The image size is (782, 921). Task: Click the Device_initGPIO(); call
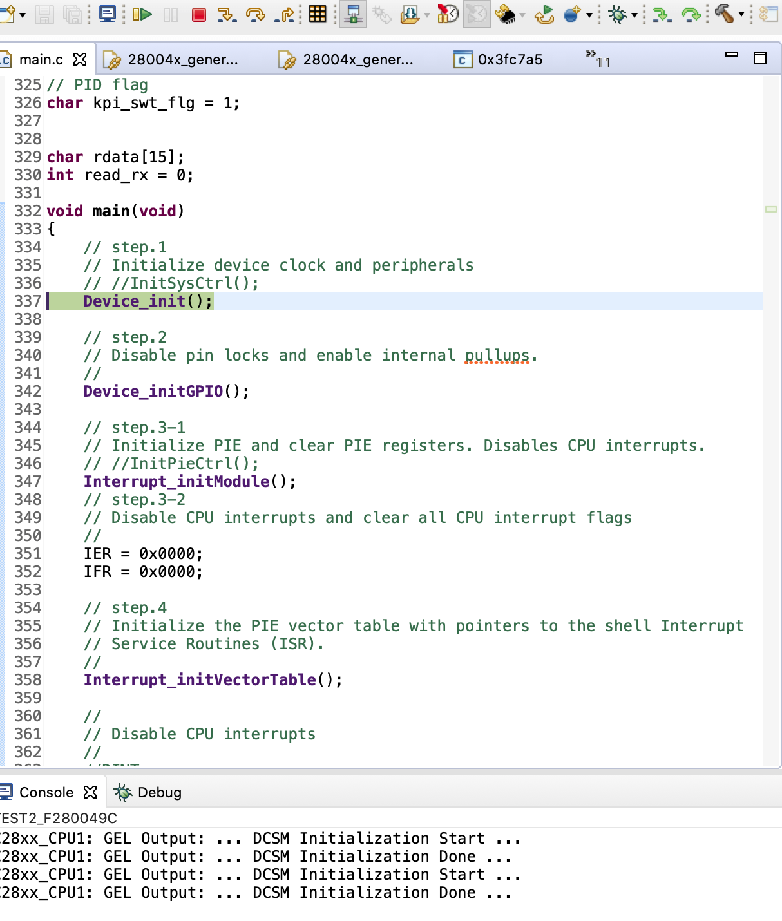coord(166,391)
